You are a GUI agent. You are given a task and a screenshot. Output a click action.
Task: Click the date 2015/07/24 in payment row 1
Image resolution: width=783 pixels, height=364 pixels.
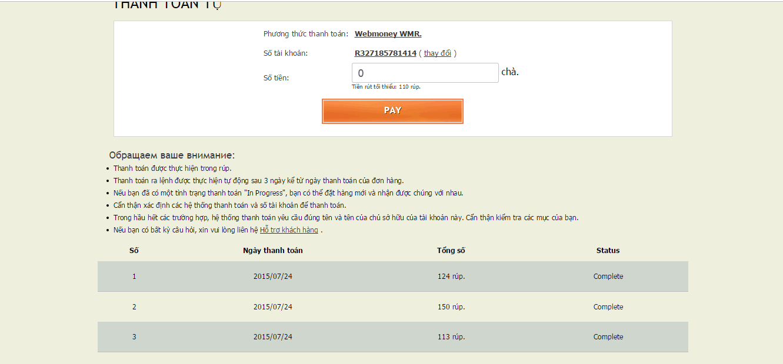(x=273, y=277)
